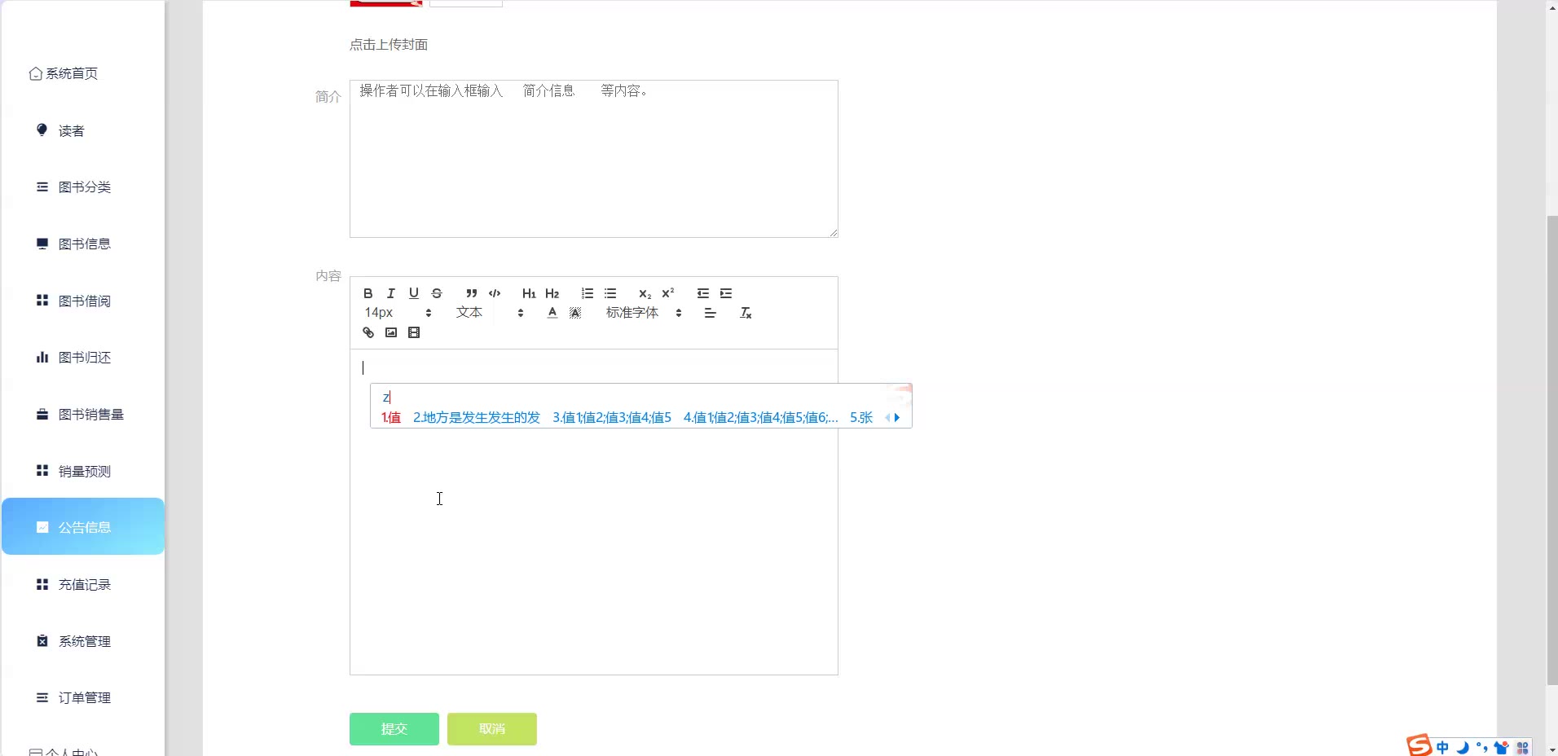1558x756 pixels.
Task: Open Sogou skin shirt icon
Action: [x=1502, y=747]
